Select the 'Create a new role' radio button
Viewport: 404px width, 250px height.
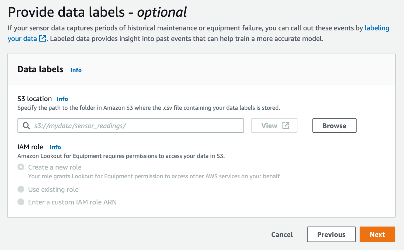point(21,167)
